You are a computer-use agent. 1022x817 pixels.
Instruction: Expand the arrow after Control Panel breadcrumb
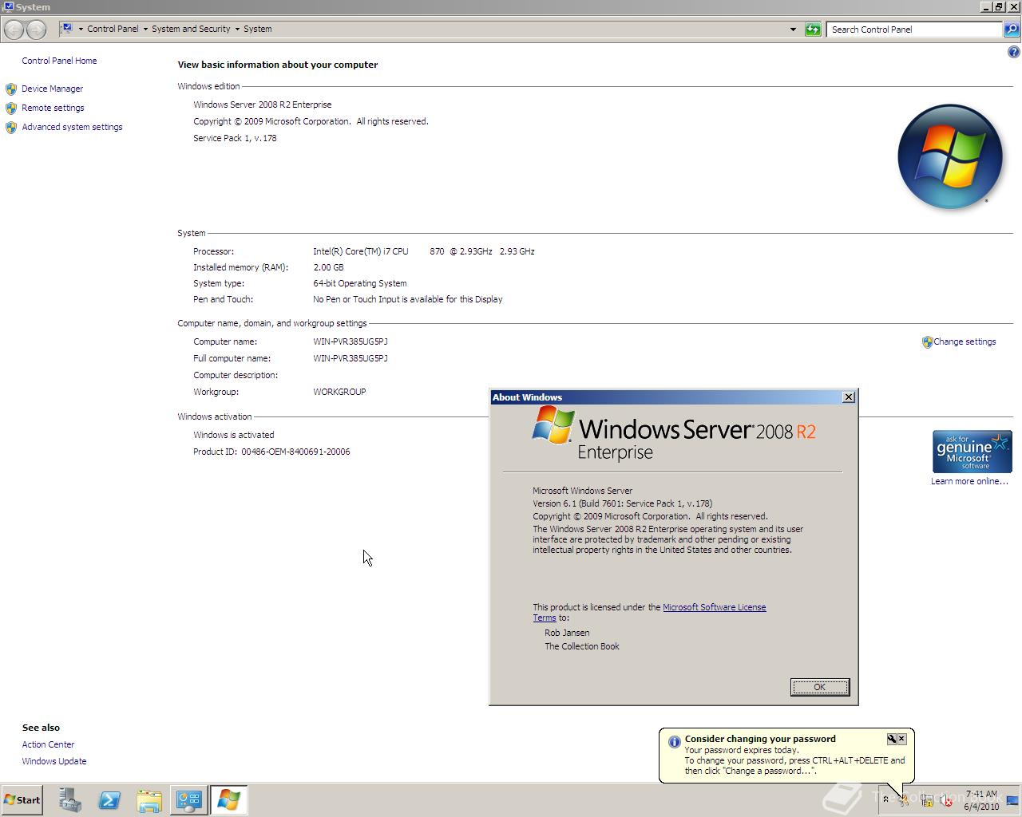pyautogui.click(x=145, y=29)
